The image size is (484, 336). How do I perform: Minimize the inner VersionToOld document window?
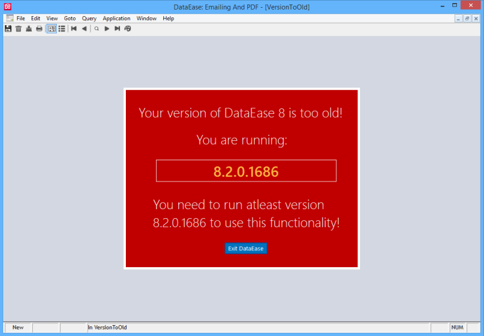[458, 19]
